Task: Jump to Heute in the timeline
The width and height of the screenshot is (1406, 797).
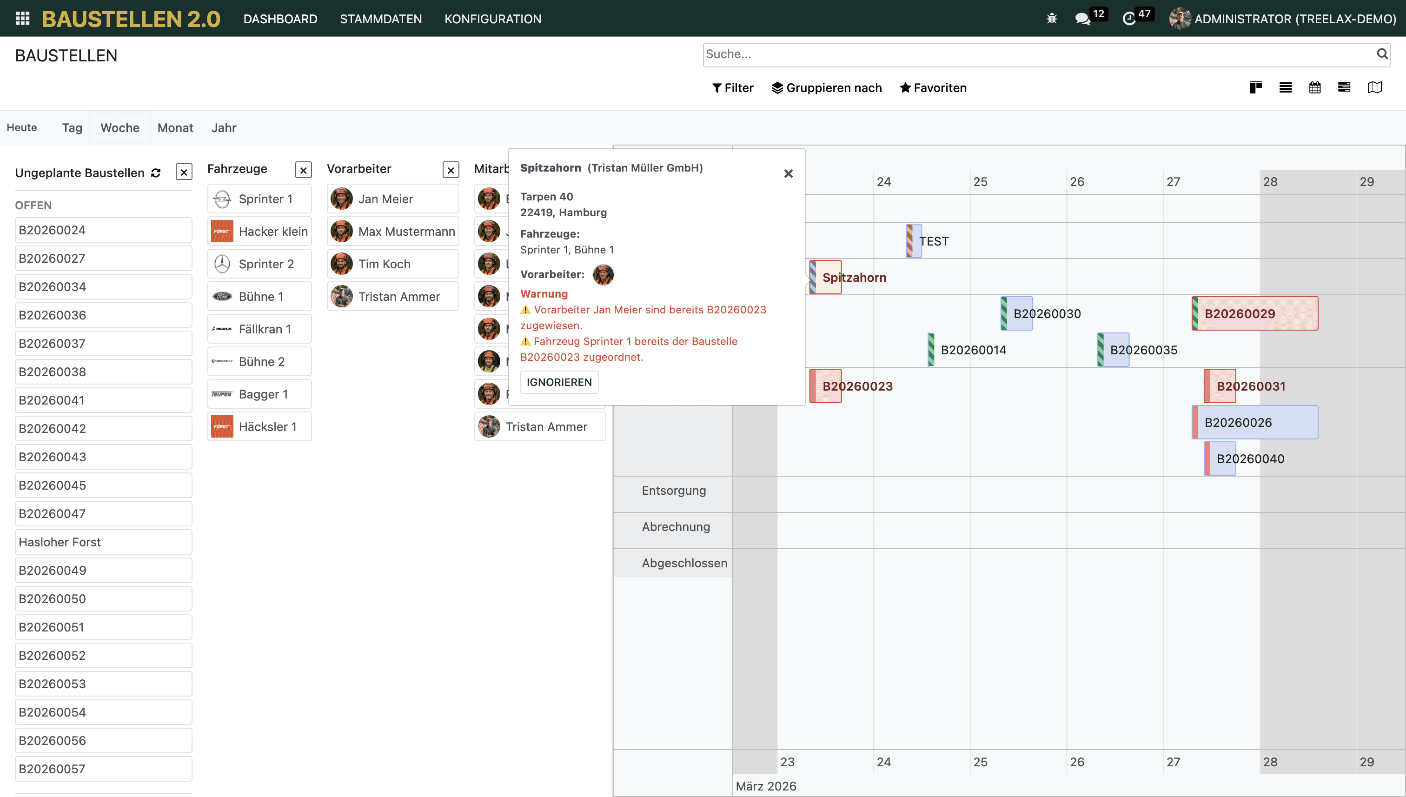Action: tap(22, 127)
